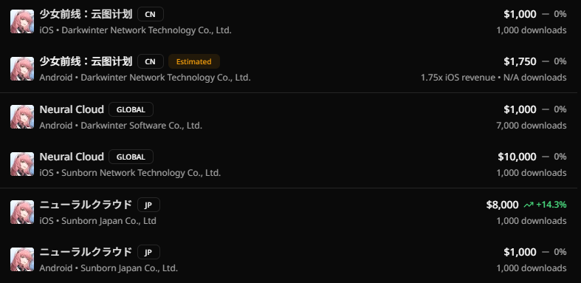Click the +14.3% growth percentage
Viewport: 581px width, 283px height.
[x=551, y=205]
